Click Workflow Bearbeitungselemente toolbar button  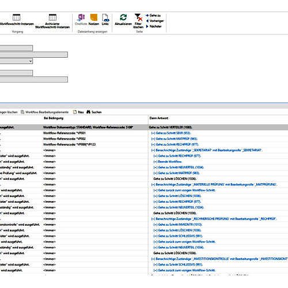pos(44,112)
